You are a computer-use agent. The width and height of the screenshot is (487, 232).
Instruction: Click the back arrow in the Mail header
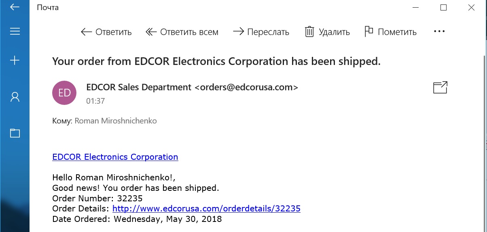pyautogui.click(x=15, y=7)
